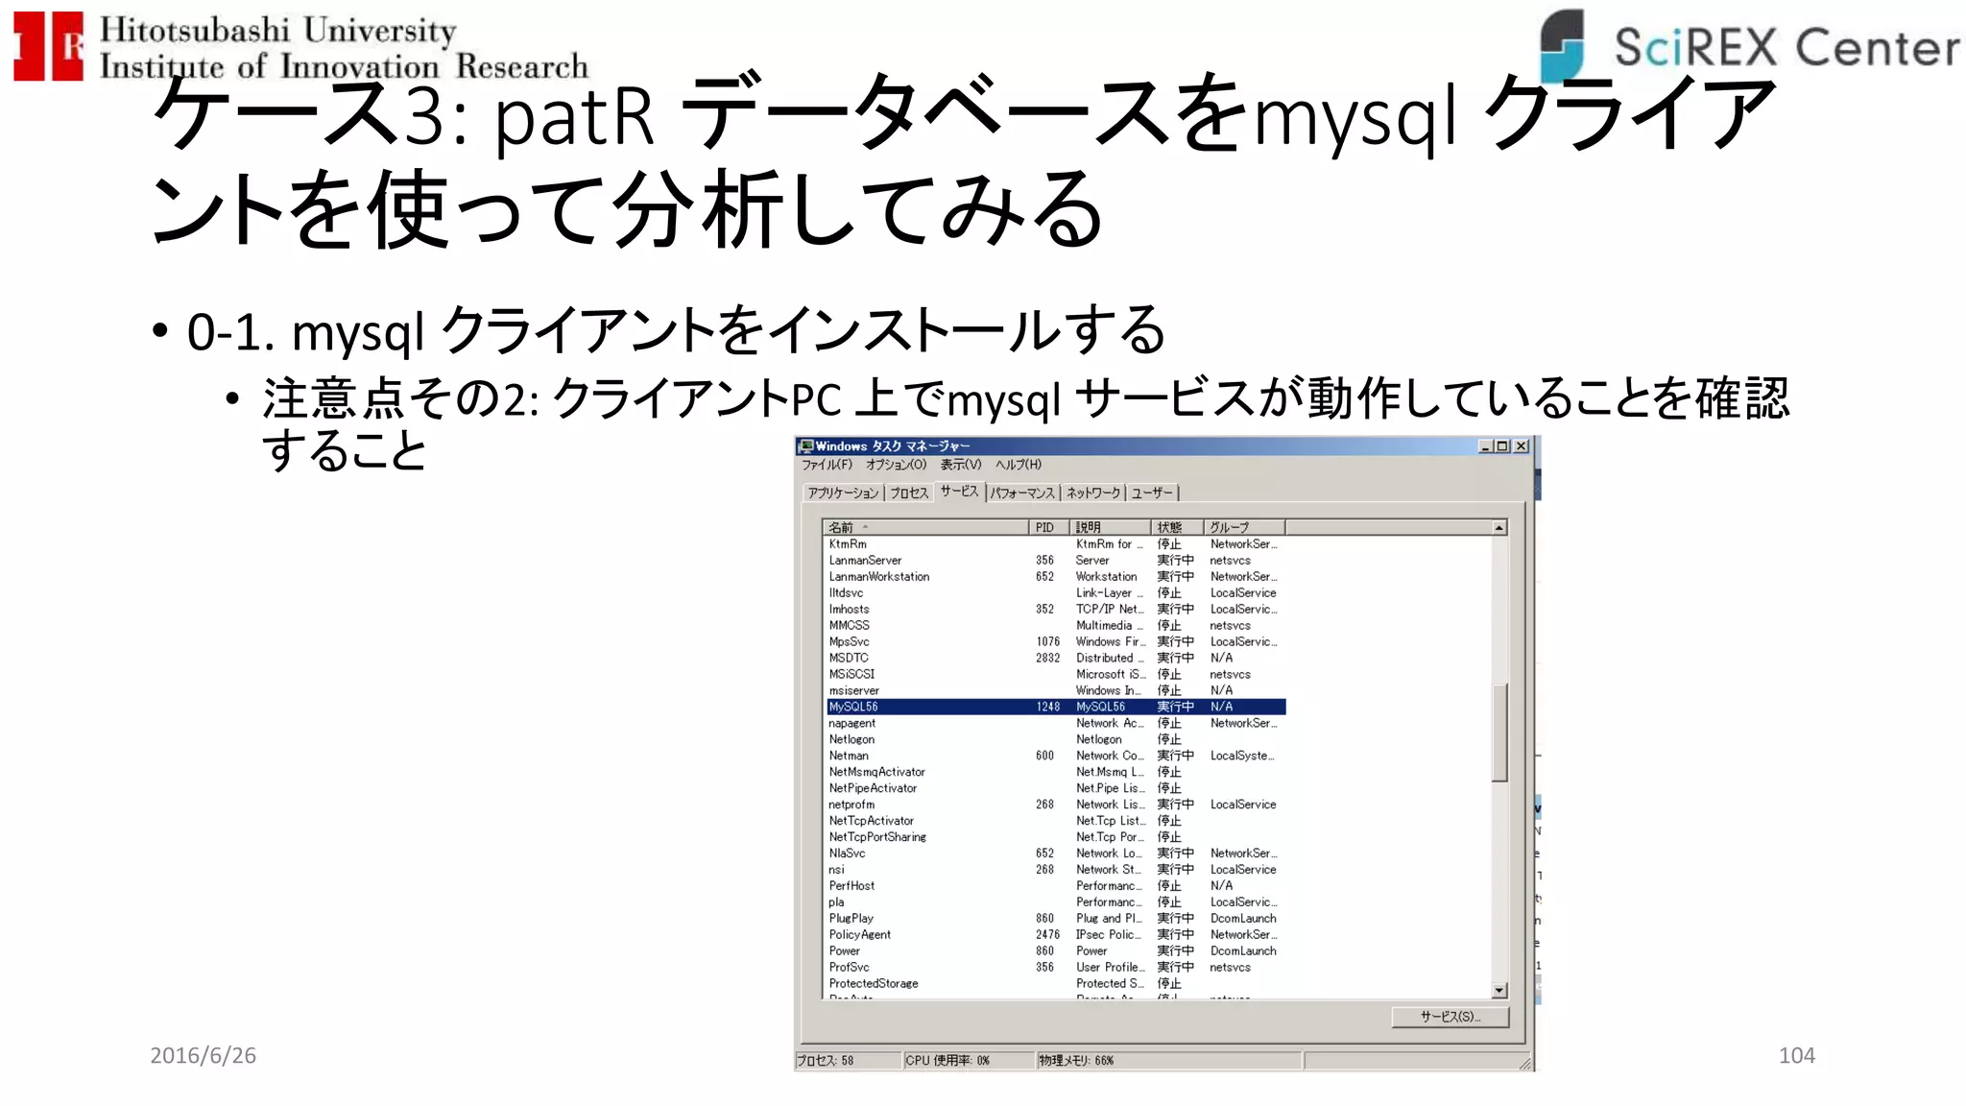This screenshot has width=1966, height=1106.
Task: Switch to the パフォーマンス tab
Action: click(1022, 493)
